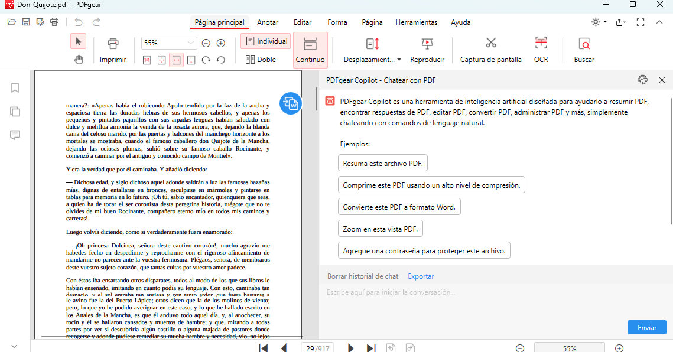
Task: Click Captura de pantalla scissors tool
Action: [491, 51]
